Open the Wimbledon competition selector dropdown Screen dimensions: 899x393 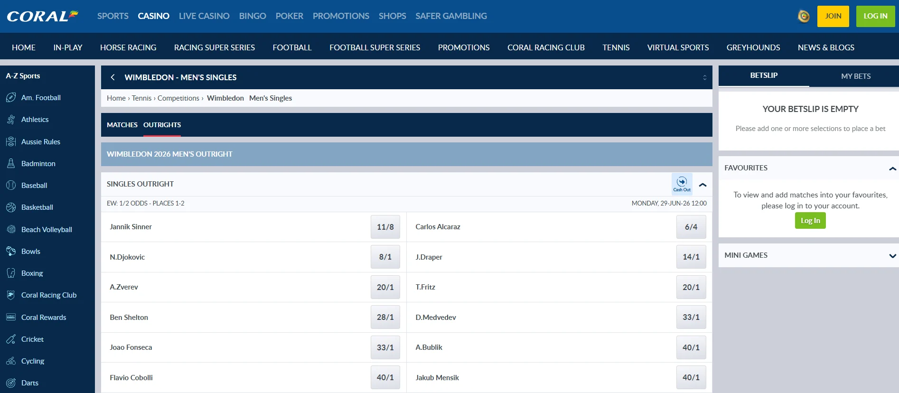[704, 77]
